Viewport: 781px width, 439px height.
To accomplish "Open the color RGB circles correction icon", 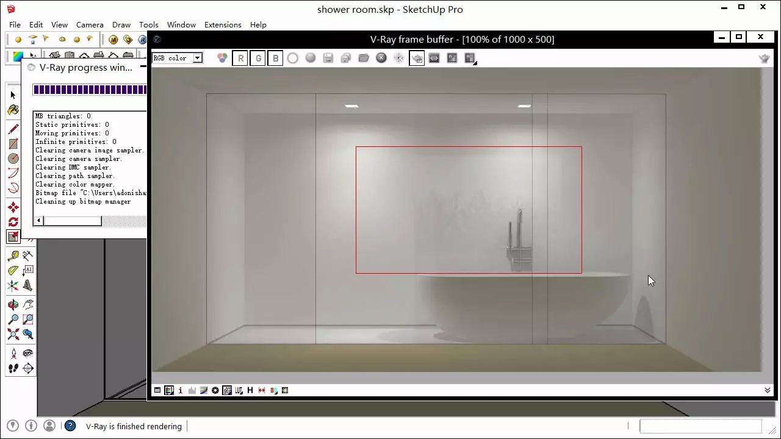I will point(222,58).
